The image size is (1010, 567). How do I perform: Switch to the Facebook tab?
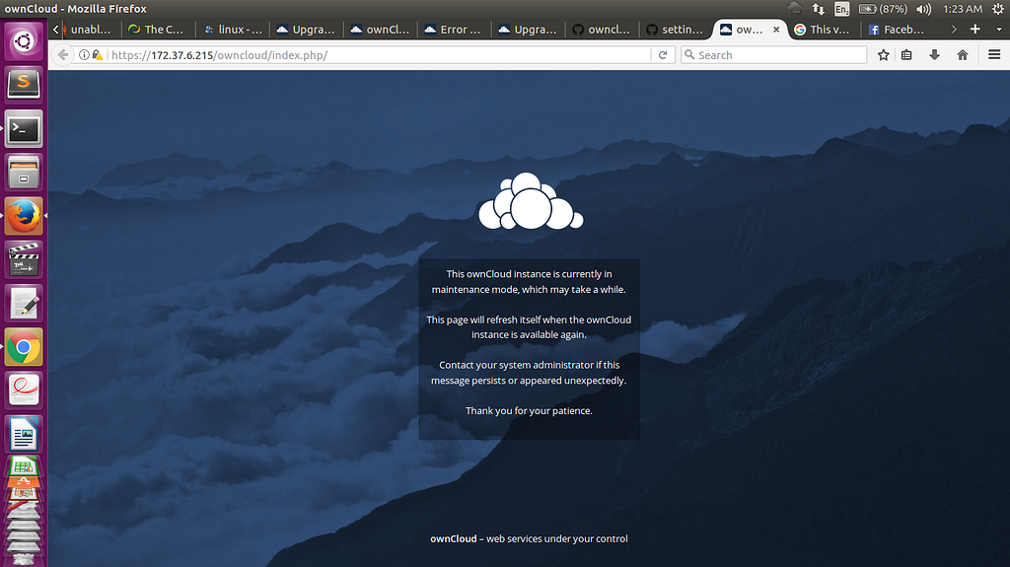click(898, 29)
